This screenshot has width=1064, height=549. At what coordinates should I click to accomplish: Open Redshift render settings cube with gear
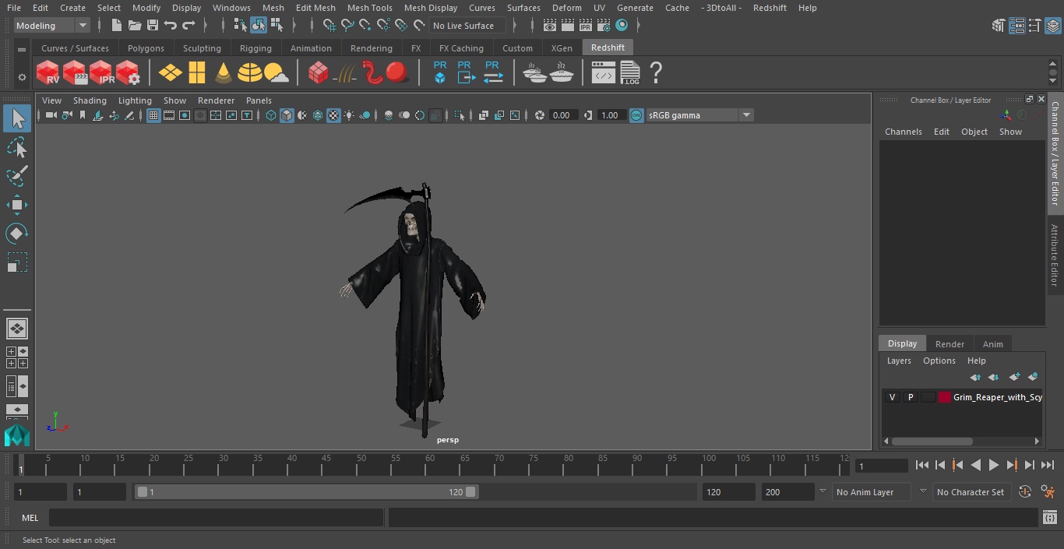coord(128,72)
